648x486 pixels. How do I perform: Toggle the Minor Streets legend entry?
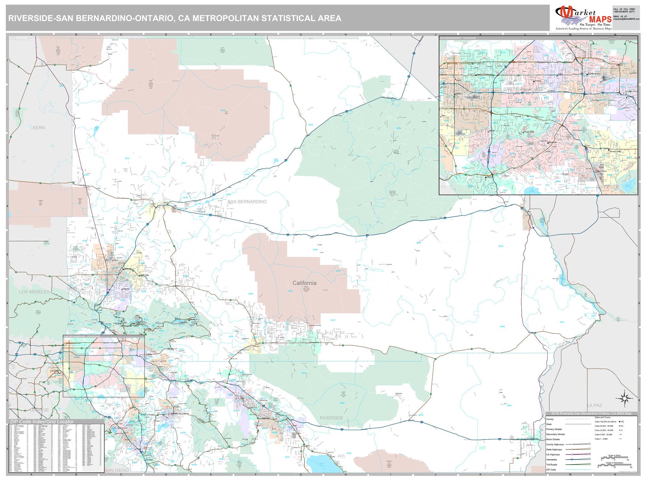[x=577, y=440]
